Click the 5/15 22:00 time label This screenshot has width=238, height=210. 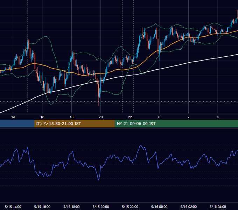point(130,206)
